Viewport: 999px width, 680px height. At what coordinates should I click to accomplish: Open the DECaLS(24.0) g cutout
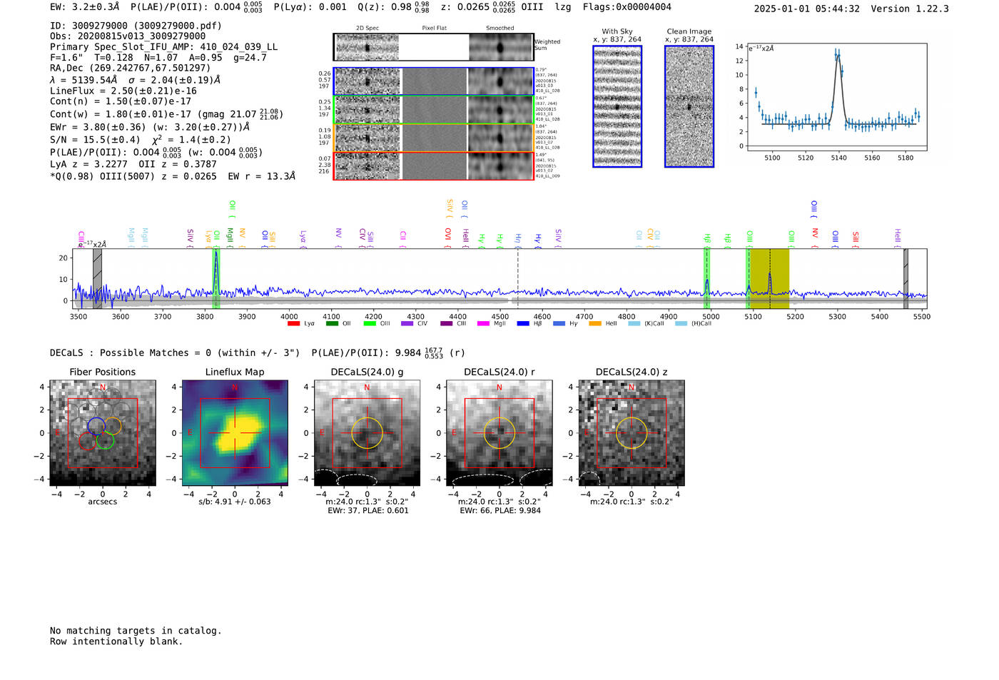click(367, 433)
